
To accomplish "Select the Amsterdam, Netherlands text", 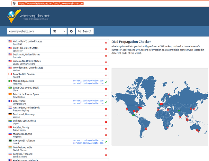I will tap(26, 108).
